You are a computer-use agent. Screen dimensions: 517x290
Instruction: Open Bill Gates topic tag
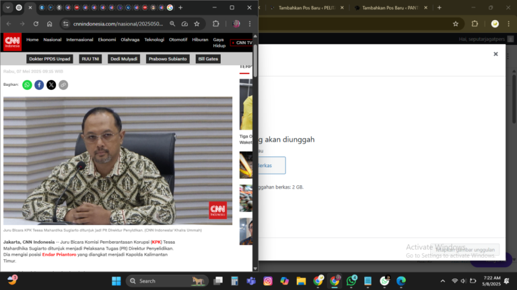pyautogui.click(x=208, y=59)
